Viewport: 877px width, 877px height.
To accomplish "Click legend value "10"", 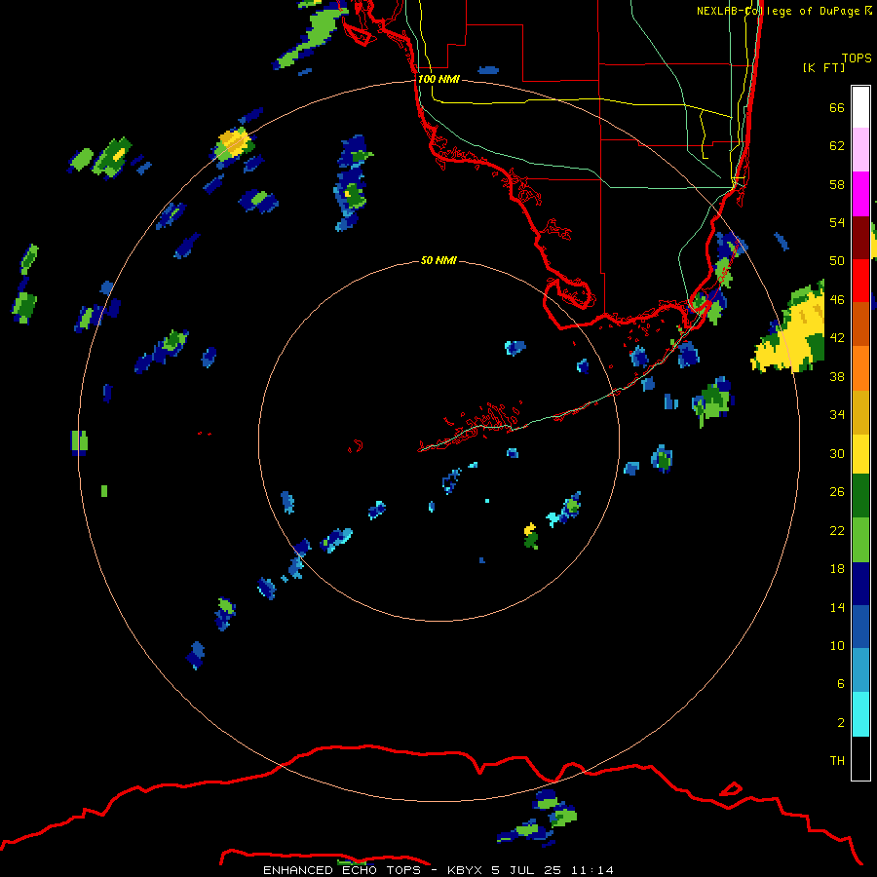I will pos(837,646).
